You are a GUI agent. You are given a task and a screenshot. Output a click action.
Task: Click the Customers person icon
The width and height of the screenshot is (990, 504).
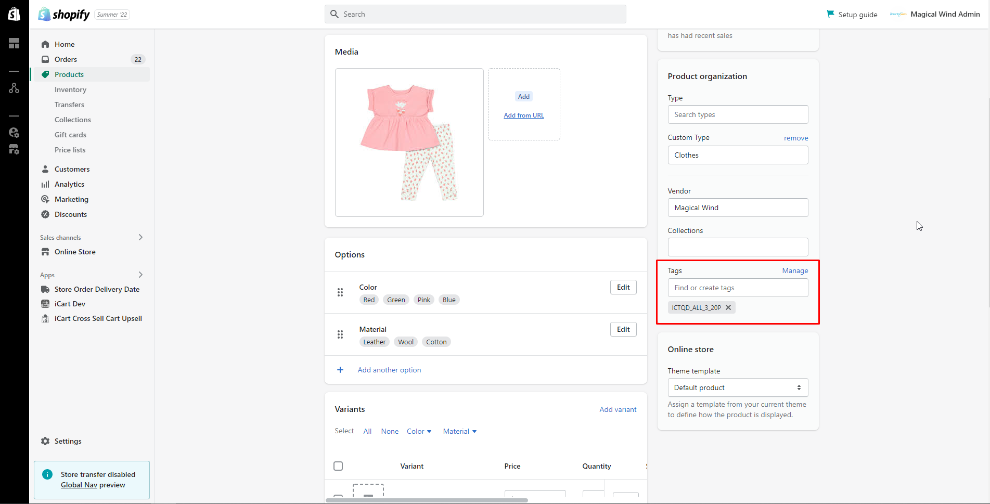click(x=45, y=169)
